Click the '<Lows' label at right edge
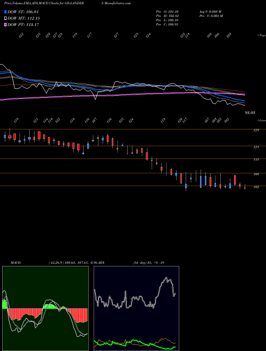This screenshot has height=351, width=266. [261, 120]
